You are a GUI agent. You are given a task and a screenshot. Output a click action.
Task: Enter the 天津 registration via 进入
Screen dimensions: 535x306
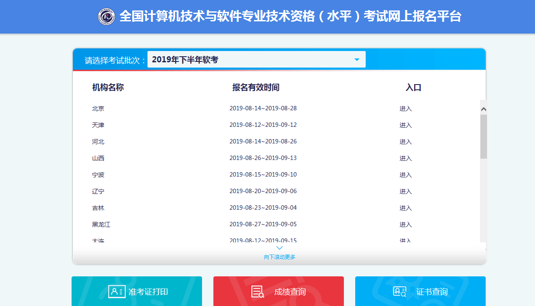pyautogui.click(x=405, y=125)
